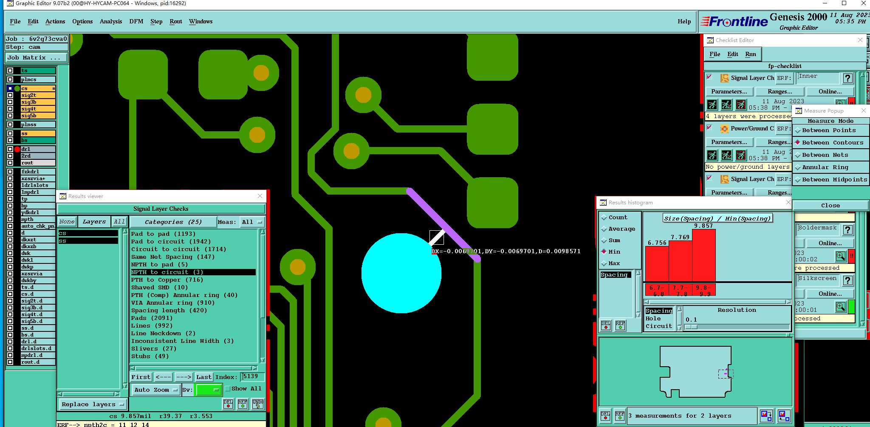
Task: Click Measure Popup window title icon
Action: pos(799,110)
